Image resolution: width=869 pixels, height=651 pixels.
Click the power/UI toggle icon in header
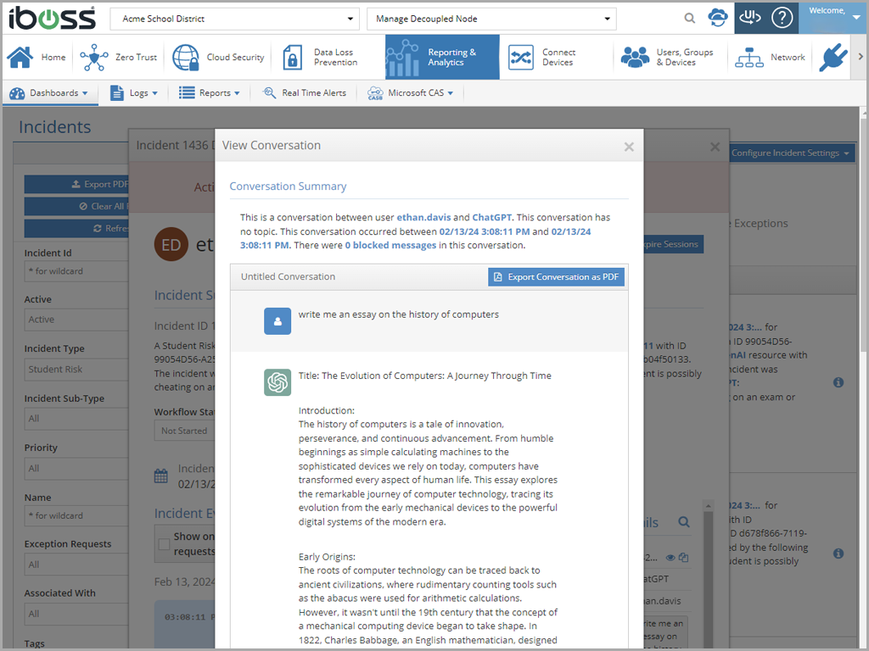coord(750,18)
